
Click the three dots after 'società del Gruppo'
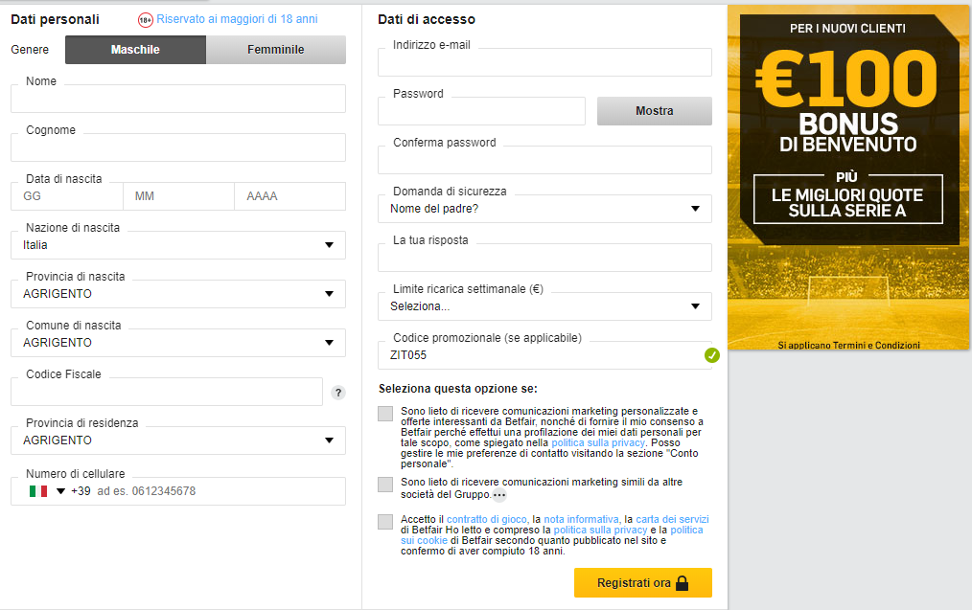pos(499,495)
